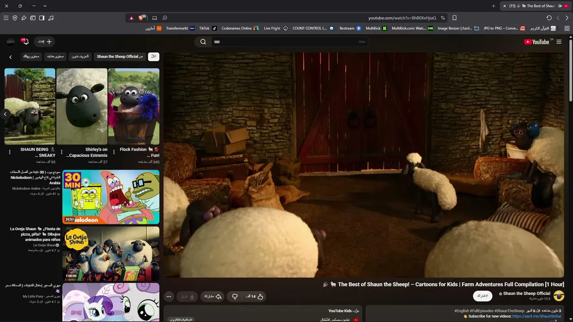Close the Best of Shaun YouTube tab
Viewport: 573px width, 322px height.
pos(505,6)
